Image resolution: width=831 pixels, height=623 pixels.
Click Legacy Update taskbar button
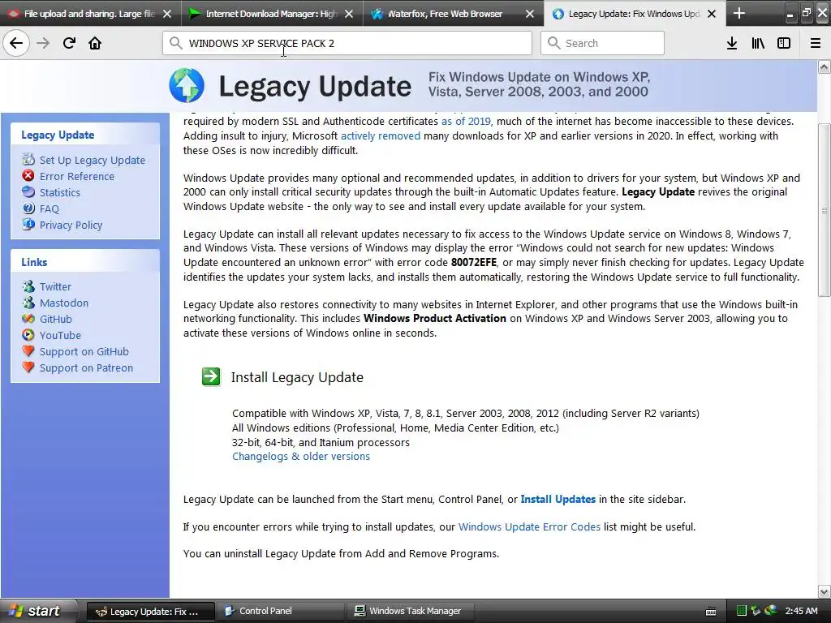tap(150, 611)
